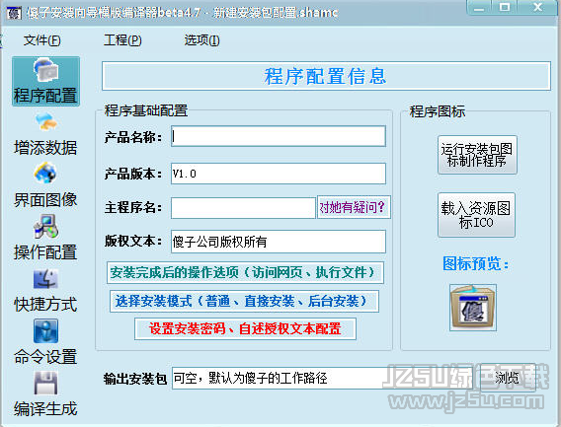
Task: Click the 输出安装包 path field
Action: 322,378
